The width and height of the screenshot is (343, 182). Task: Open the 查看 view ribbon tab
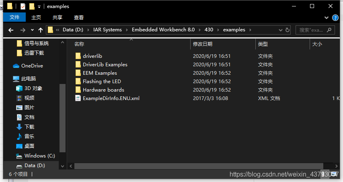point(78,18)
